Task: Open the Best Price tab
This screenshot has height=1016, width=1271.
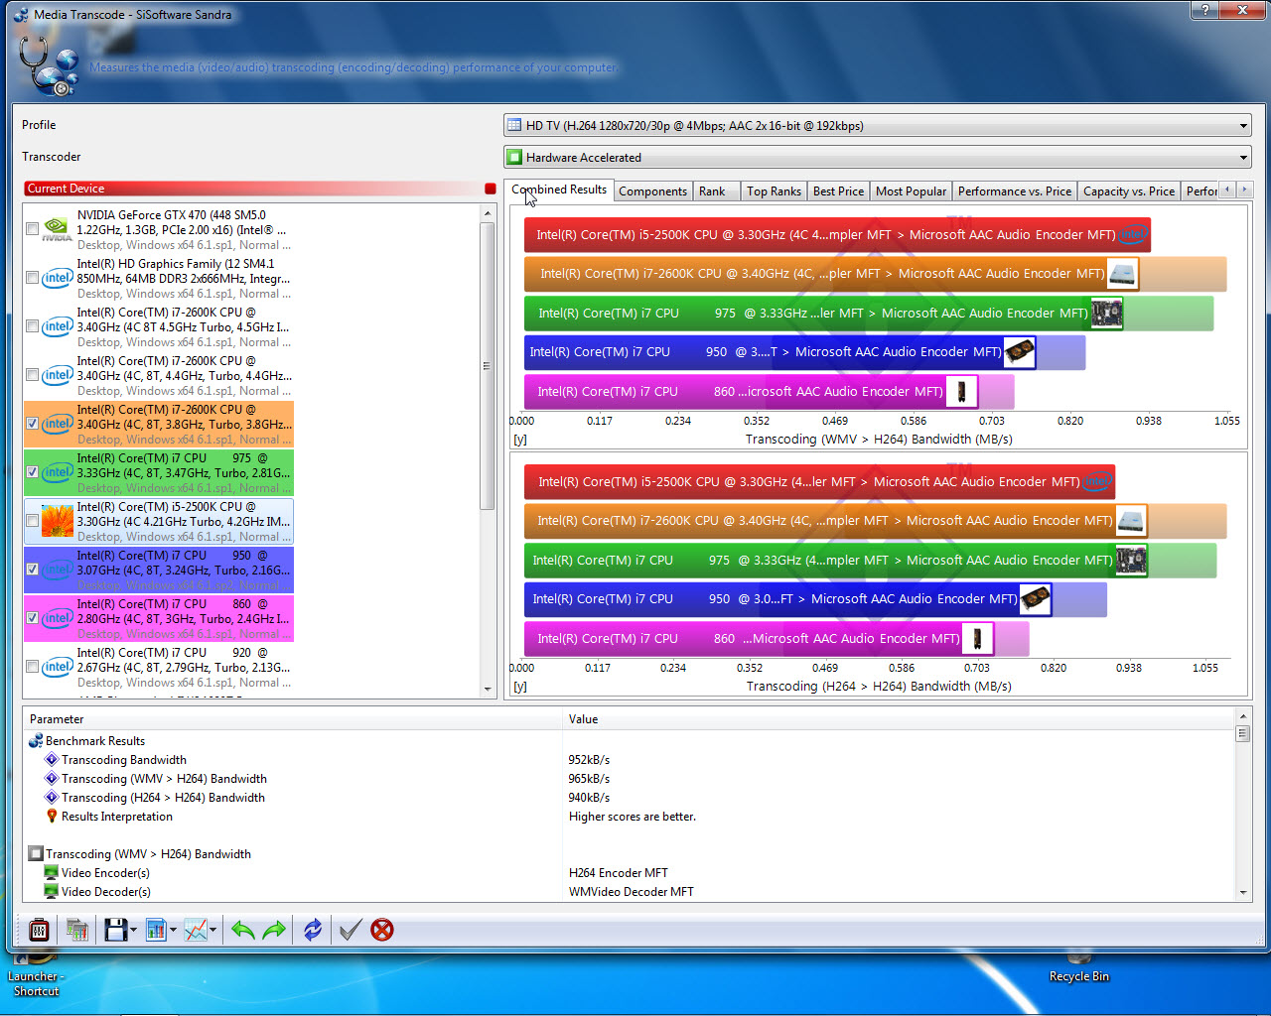Action: [x=838, y=191]
